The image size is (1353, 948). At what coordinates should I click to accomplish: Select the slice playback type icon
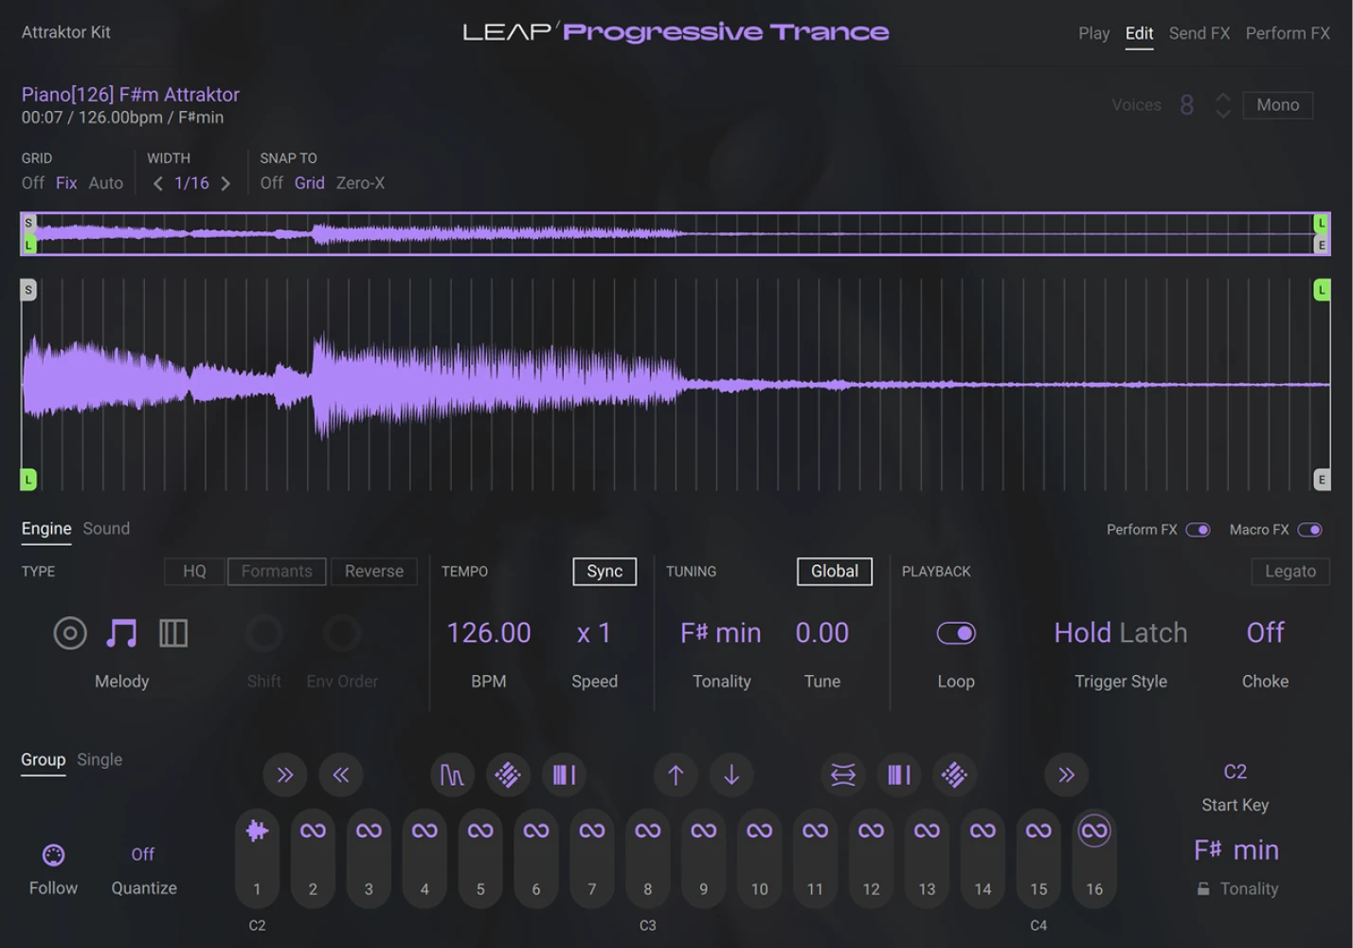[173, 632]
